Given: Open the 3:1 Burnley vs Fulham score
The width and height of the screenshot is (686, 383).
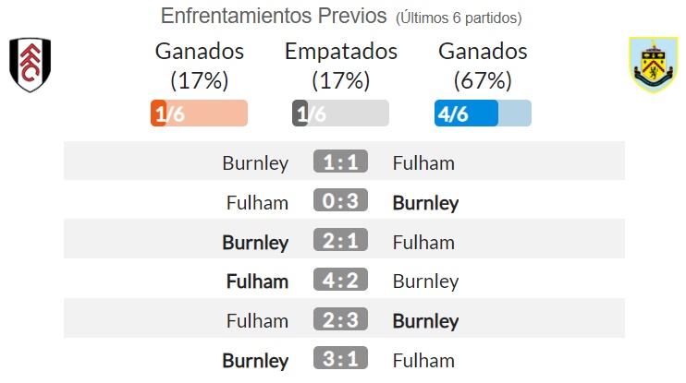Looking at the screenshot, I should (x=340, y=359).
